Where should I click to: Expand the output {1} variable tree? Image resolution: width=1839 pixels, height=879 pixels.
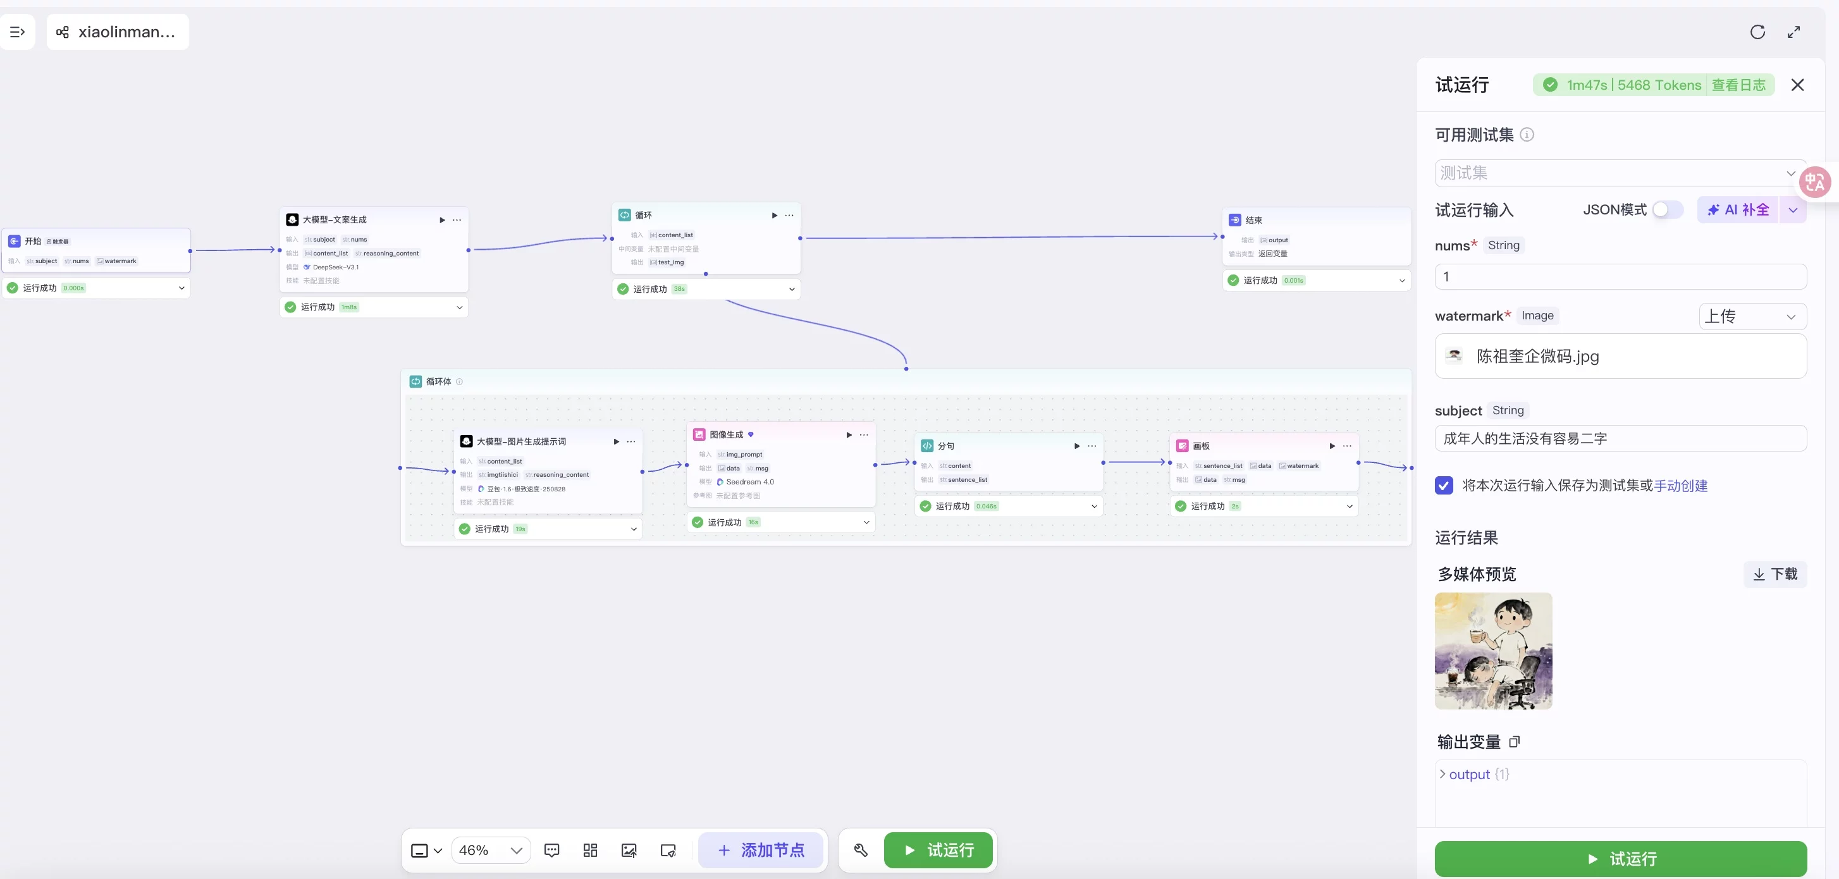click(1442, 774)
